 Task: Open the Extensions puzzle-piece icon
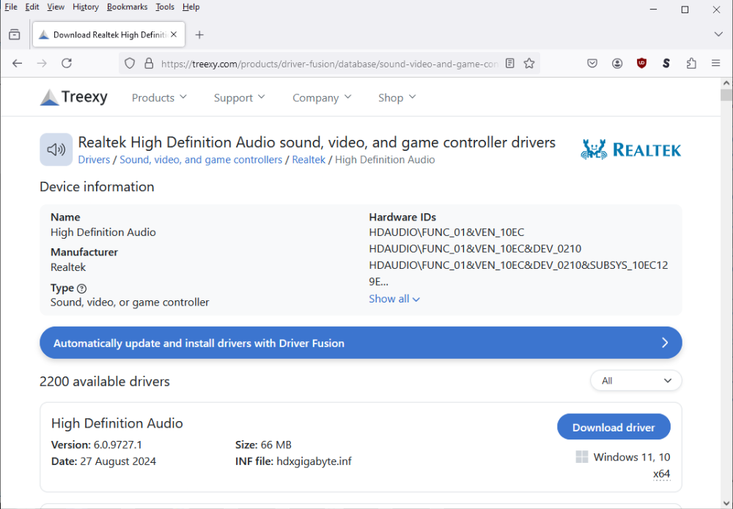click(691, 64)
